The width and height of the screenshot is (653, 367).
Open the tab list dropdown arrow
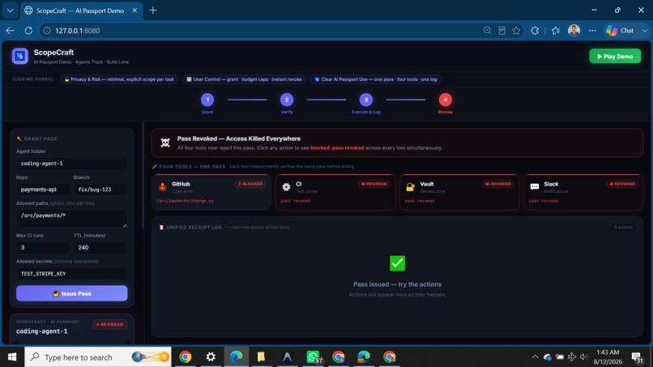click(x=10, y=11)
